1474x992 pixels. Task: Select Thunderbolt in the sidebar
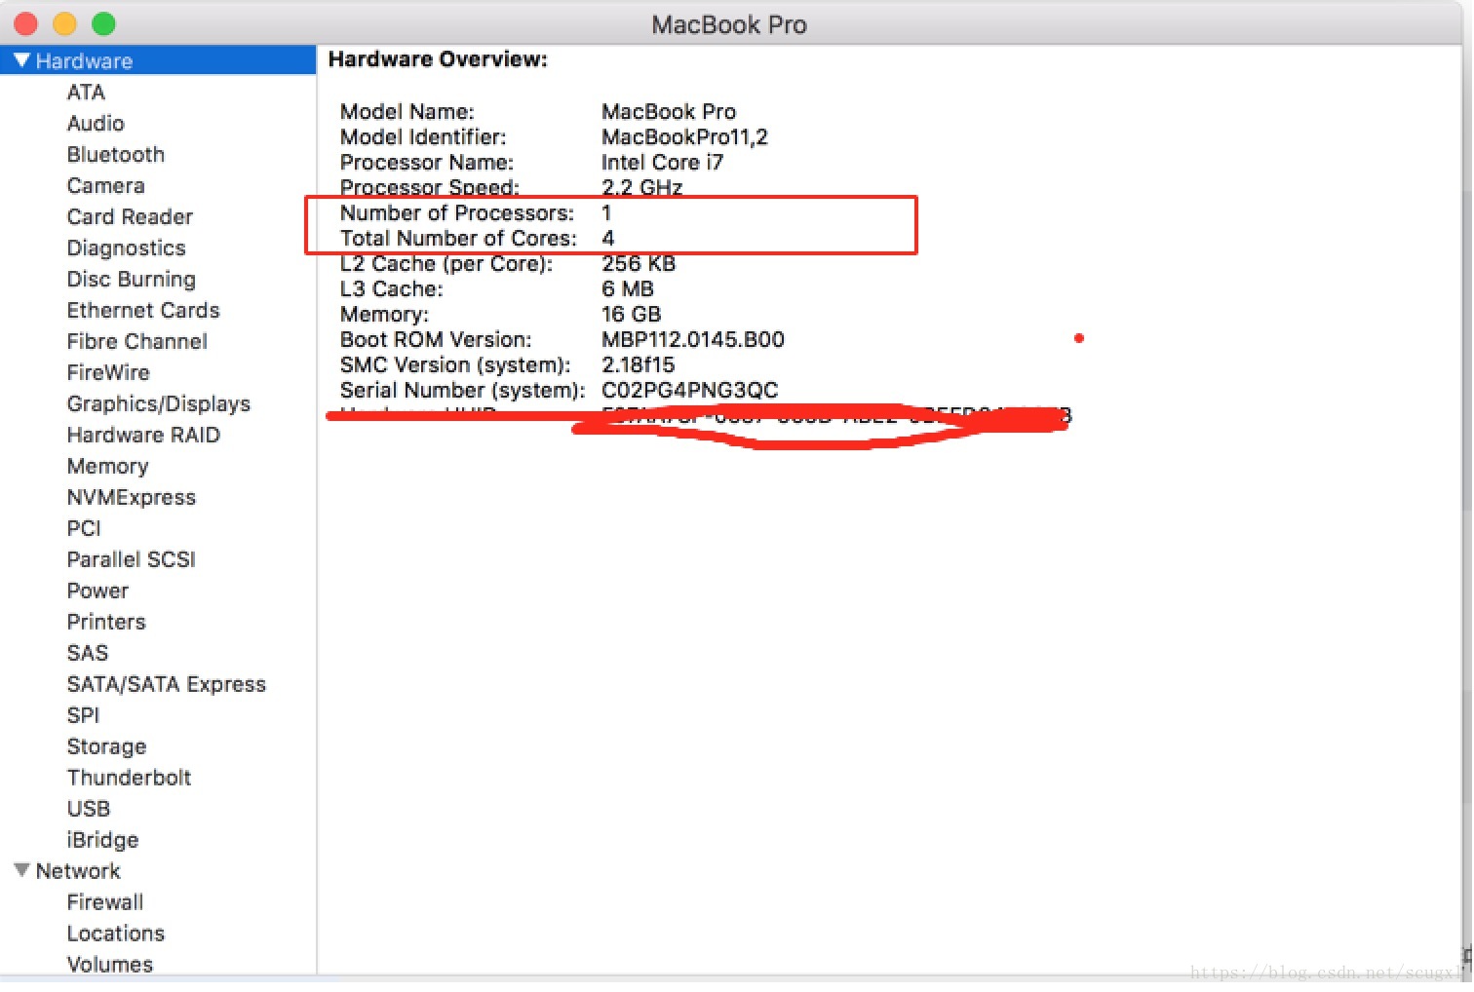click(129, 778)
